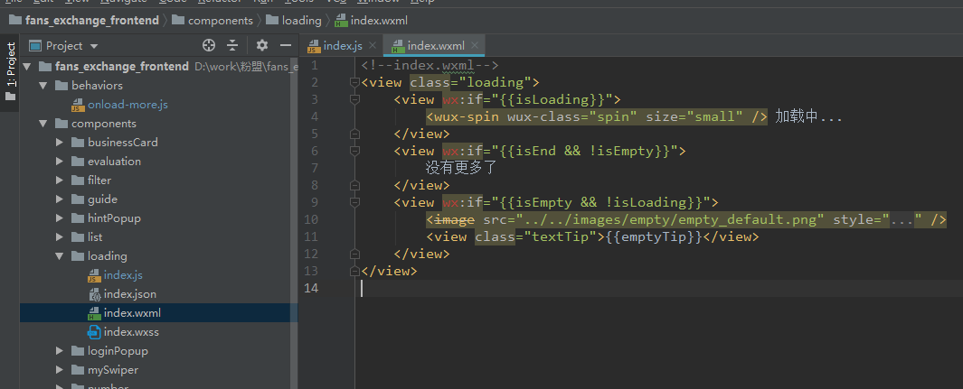The width and height of the screenshot is (963, 389).
Task: Click the hintPopup folder icon
Action: click(x=78, y=218)
